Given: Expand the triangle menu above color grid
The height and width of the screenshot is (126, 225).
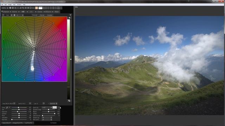Looking at the screenshot, I should [x=70, y=15].
